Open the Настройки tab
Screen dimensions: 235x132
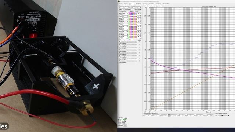[x=151, y=4]
